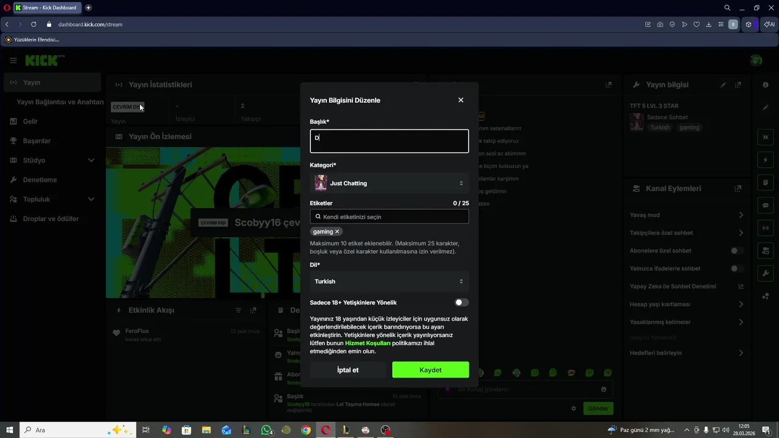Screen dimensions: 779x438
Task: Pop out the Kanal Eylemleri panel
Action: tap(738, 189)
